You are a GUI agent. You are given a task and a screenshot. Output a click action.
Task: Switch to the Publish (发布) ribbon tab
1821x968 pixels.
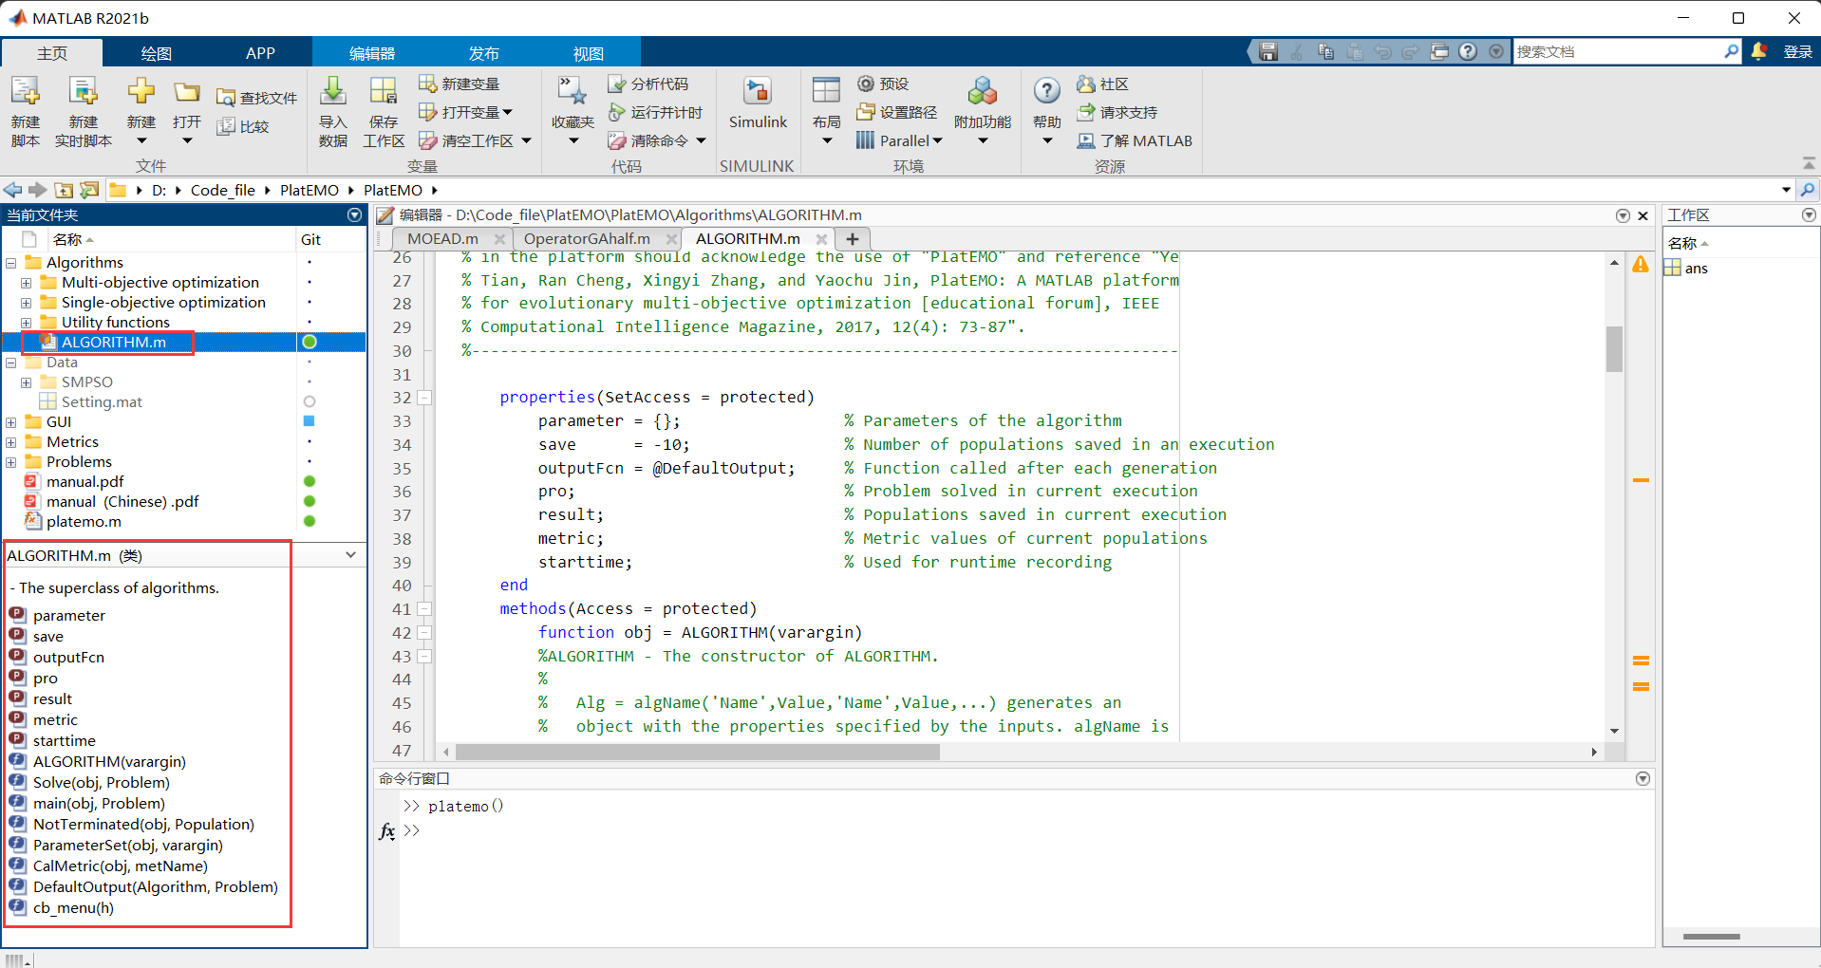pos(483,53)
